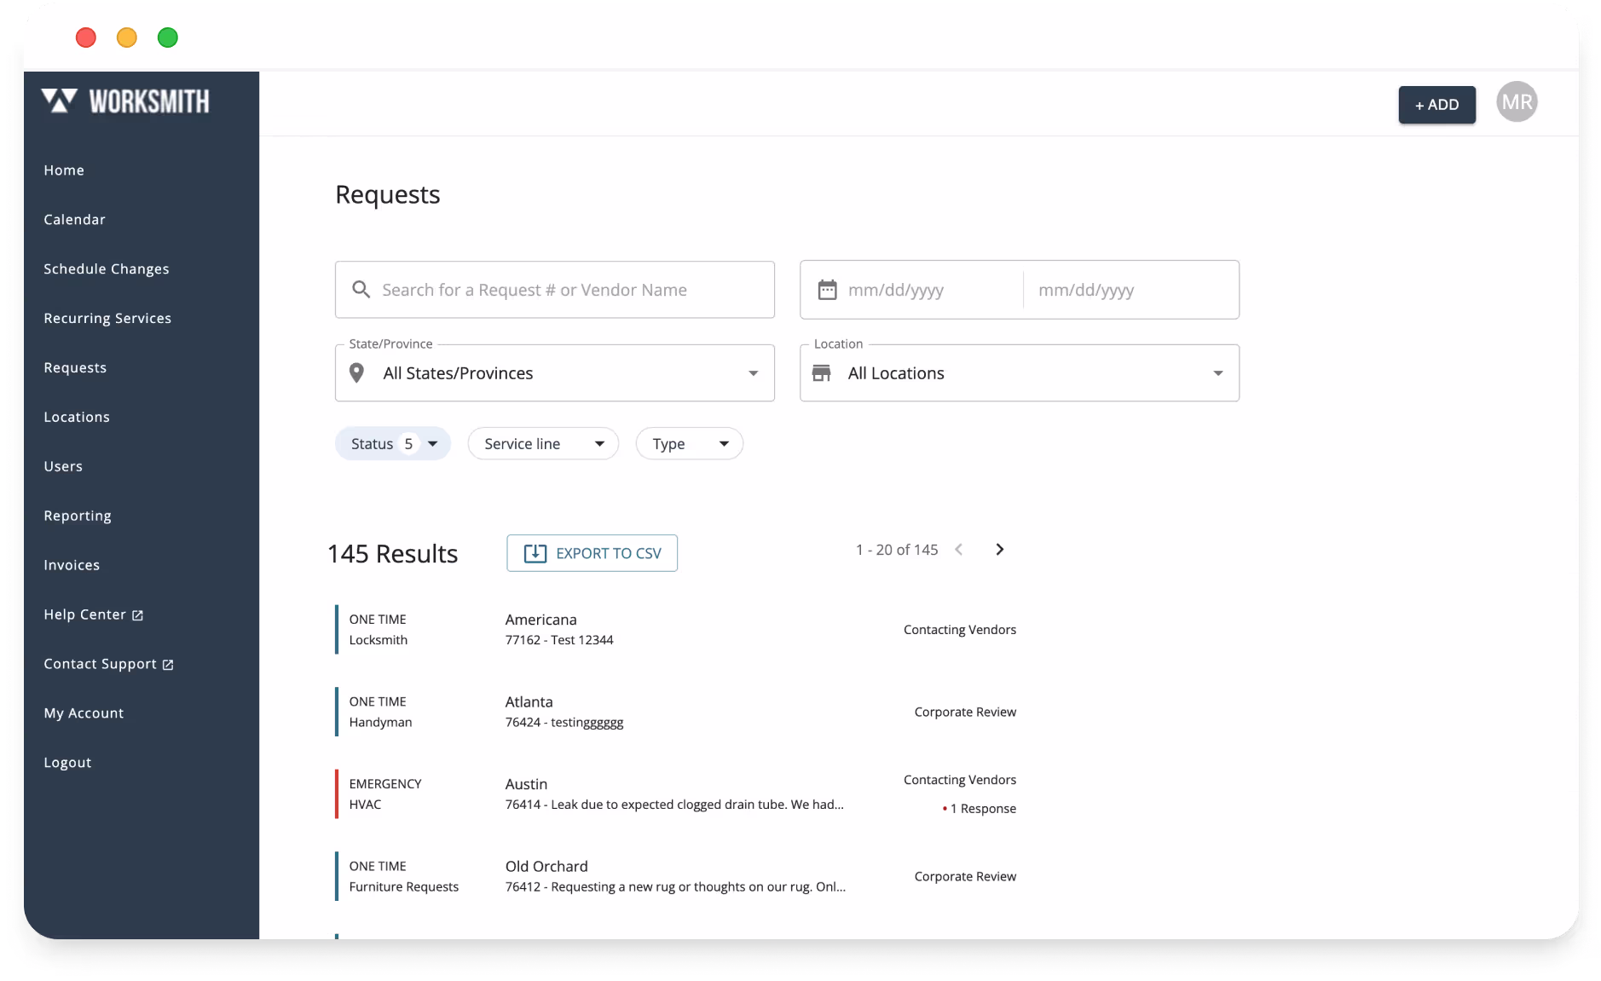Click 'Corporate Review' status on Old Orchard row
The height and width of the screenshot is (981, 1601).
coord(965,876)
